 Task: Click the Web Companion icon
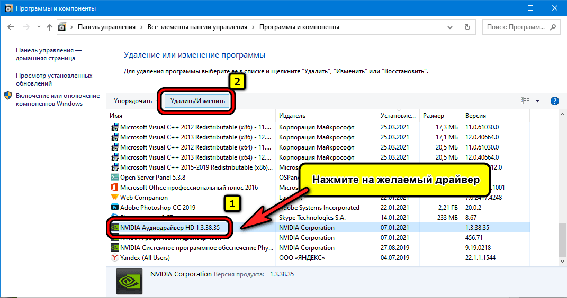115,197
